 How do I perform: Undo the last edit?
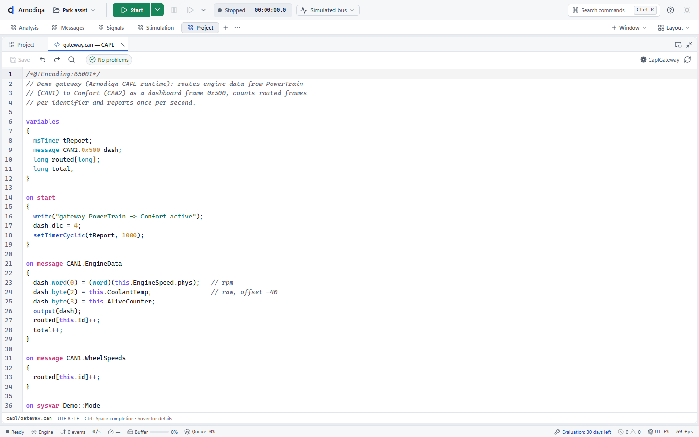[43, 60]
